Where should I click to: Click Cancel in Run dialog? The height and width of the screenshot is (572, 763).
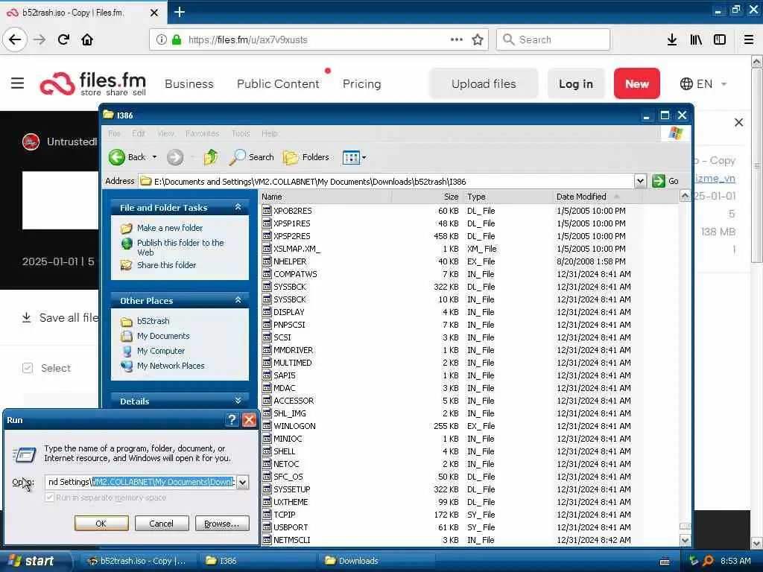[x=161, y=524]
